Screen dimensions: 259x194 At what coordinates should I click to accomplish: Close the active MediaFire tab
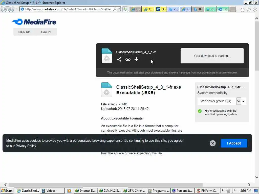coord(226,9)
